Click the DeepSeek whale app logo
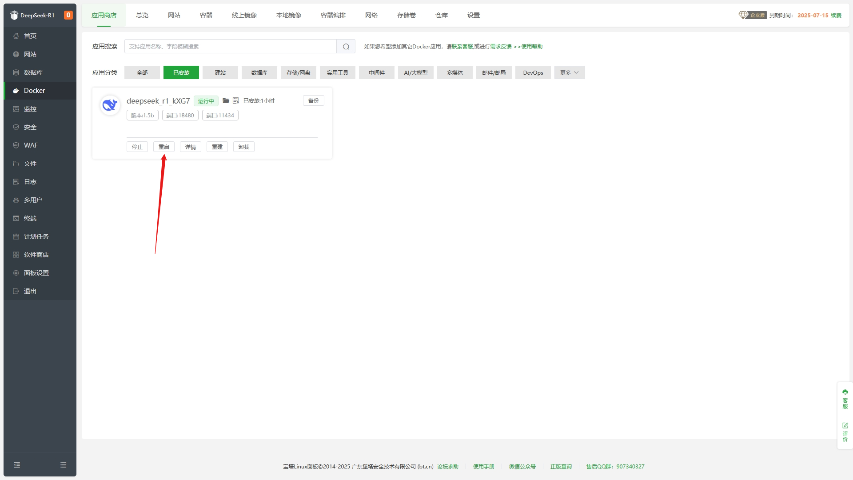The width and height of the screenshot is (853, 480). coord(110,105)
